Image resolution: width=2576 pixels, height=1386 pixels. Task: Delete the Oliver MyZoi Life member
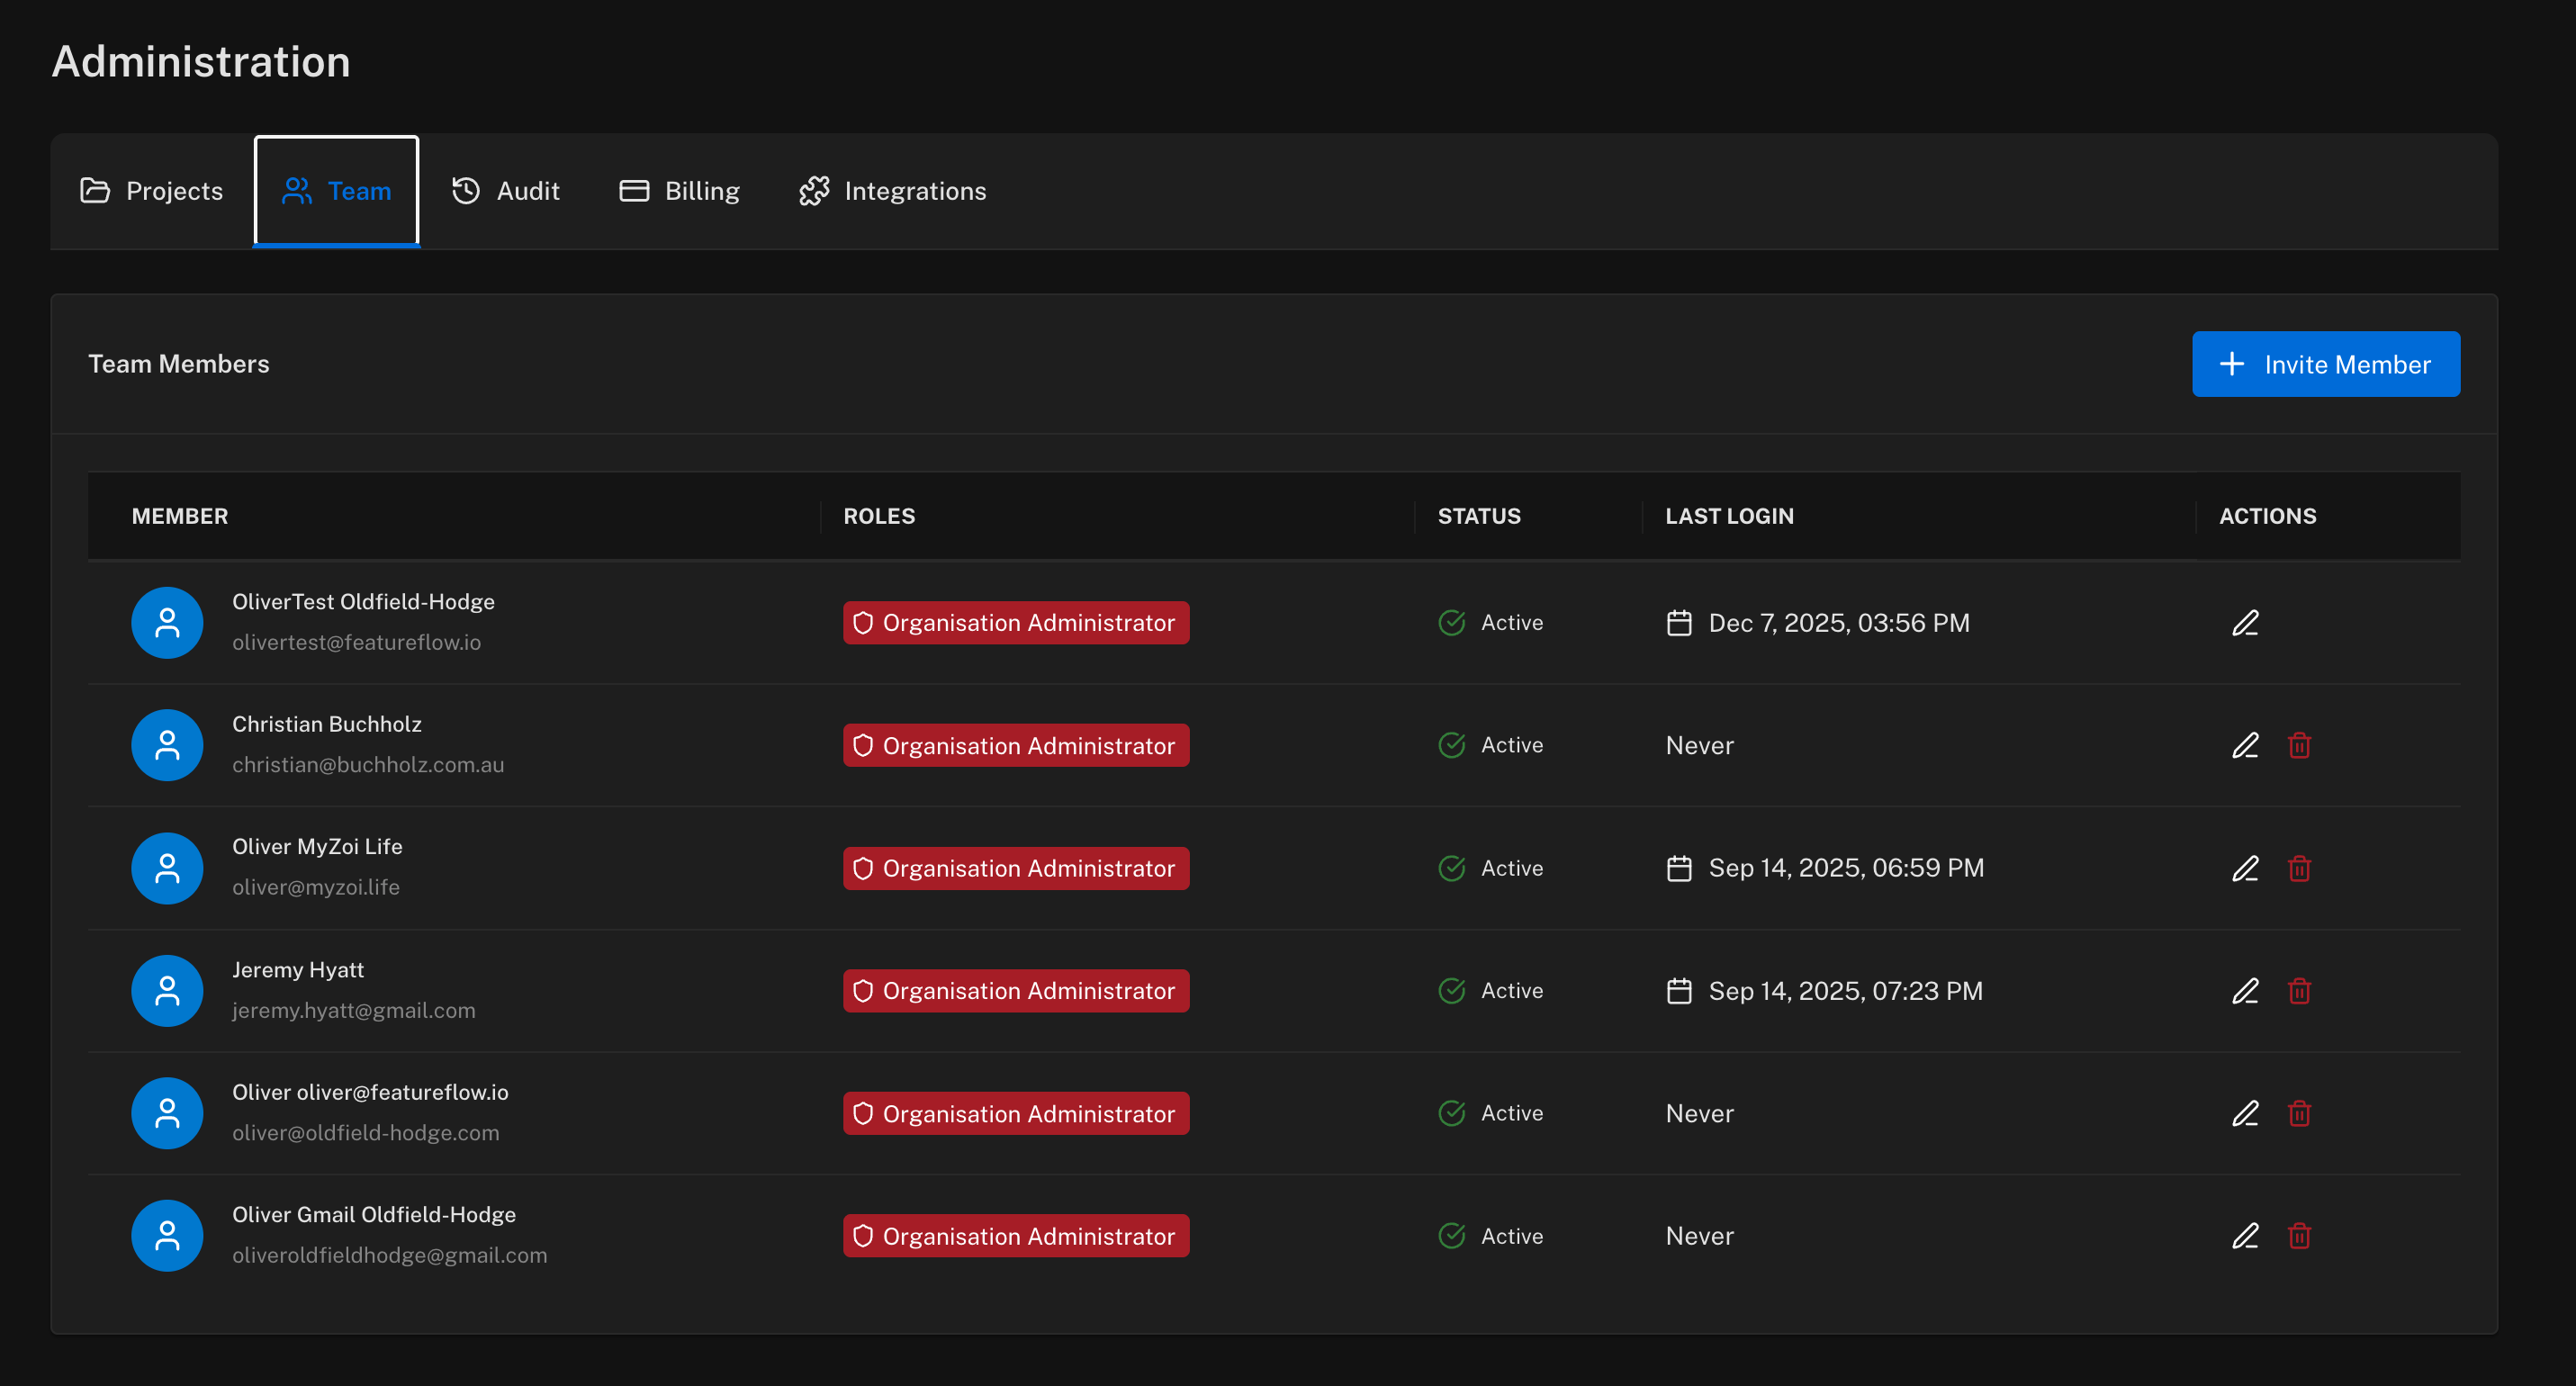2299,868
